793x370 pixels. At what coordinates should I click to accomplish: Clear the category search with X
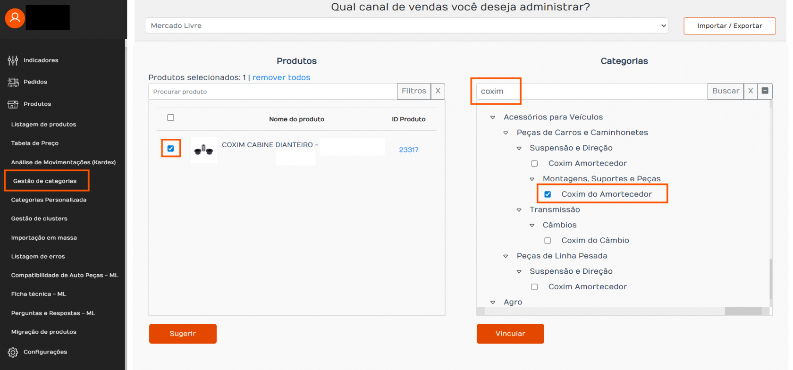pos(751,91)
